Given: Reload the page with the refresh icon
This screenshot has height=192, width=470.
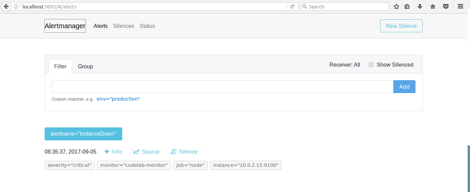Looking at the screenshot, I should (x=292, y=6).
